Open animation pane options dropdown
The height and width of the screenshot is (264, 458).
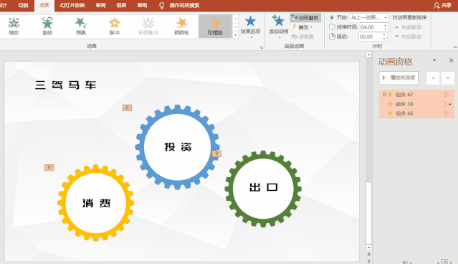tap(434, 60)
